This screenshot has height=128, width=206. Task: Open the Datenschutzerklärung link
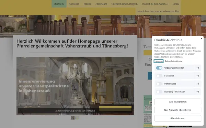173,61
